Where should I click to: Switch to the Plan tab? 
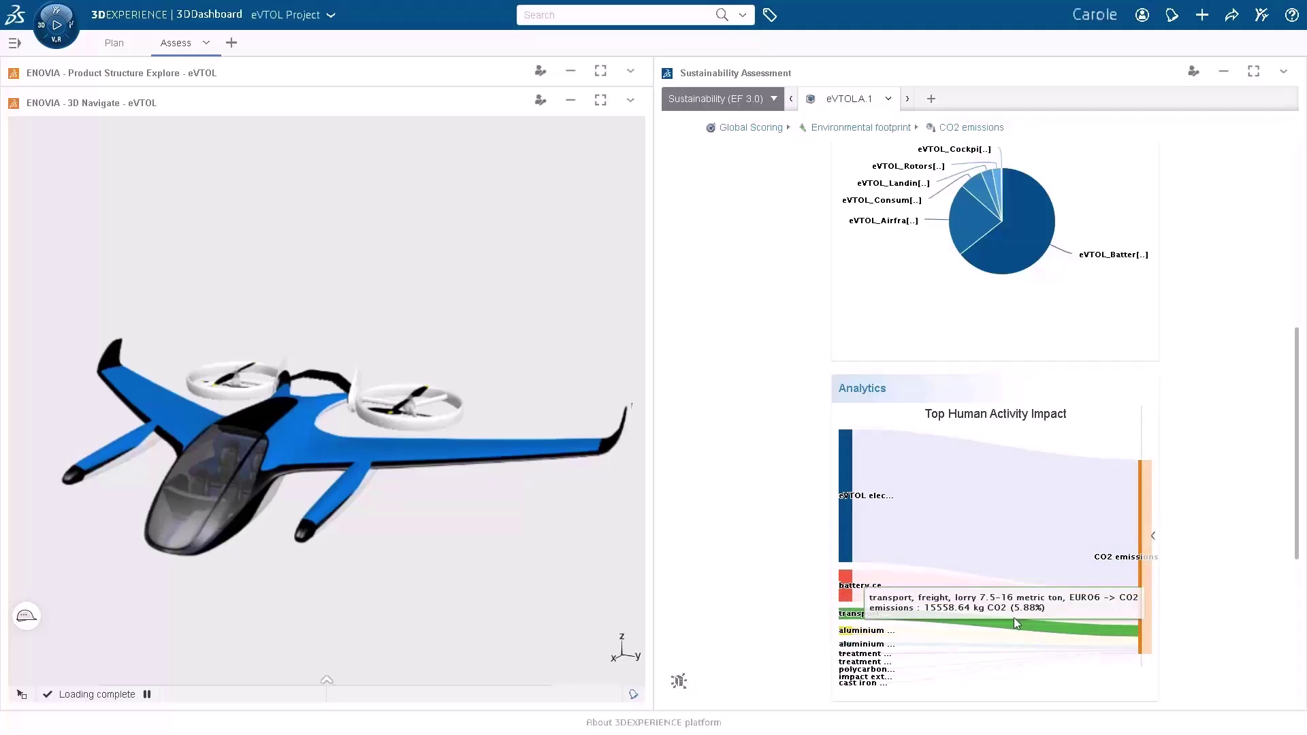(114, 43)
